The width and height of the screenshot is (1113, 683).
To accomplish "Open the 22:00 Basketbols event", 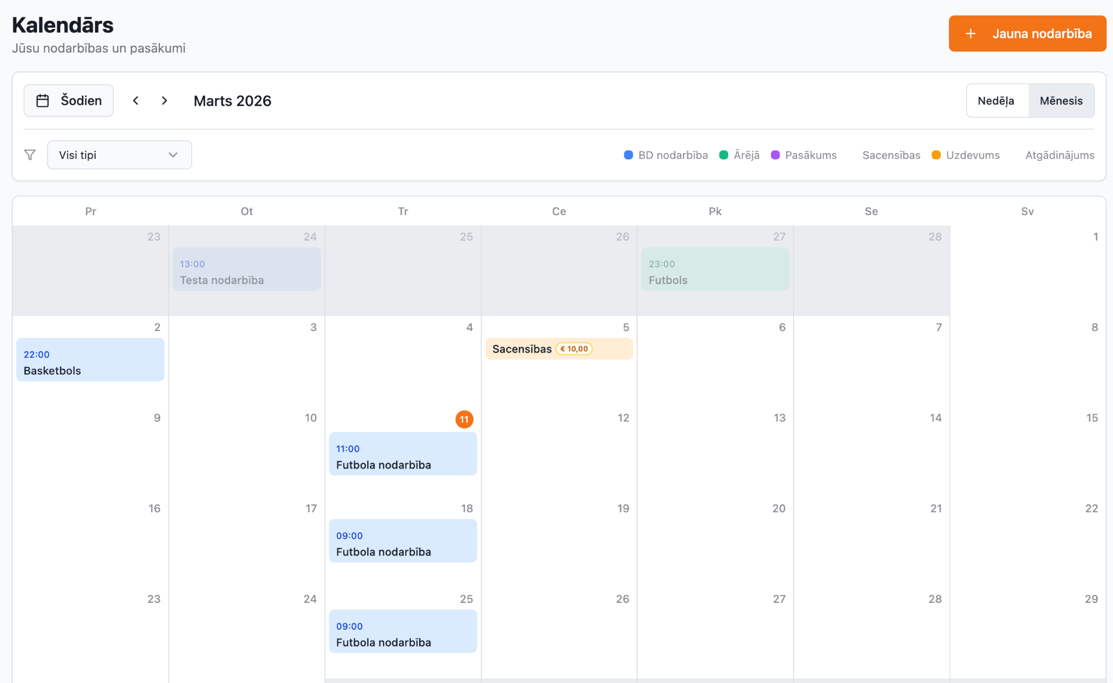I will pyautogui.click(x=90, y=359).
